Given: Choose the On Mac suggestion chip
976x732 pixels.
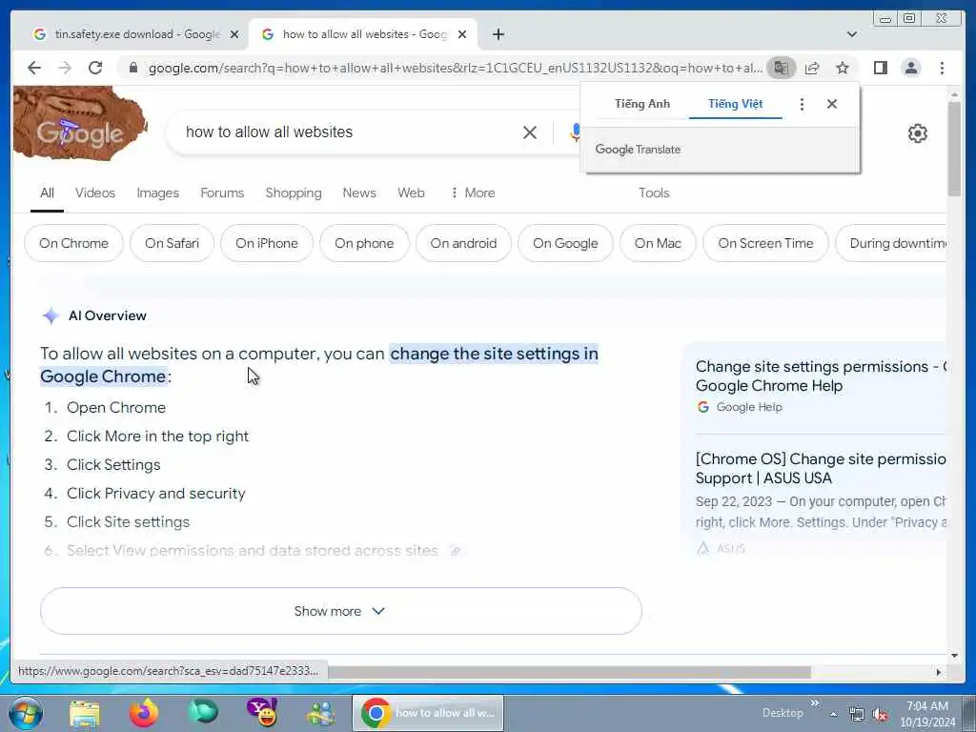Looking at the screenshot, I should pos(658,243).
